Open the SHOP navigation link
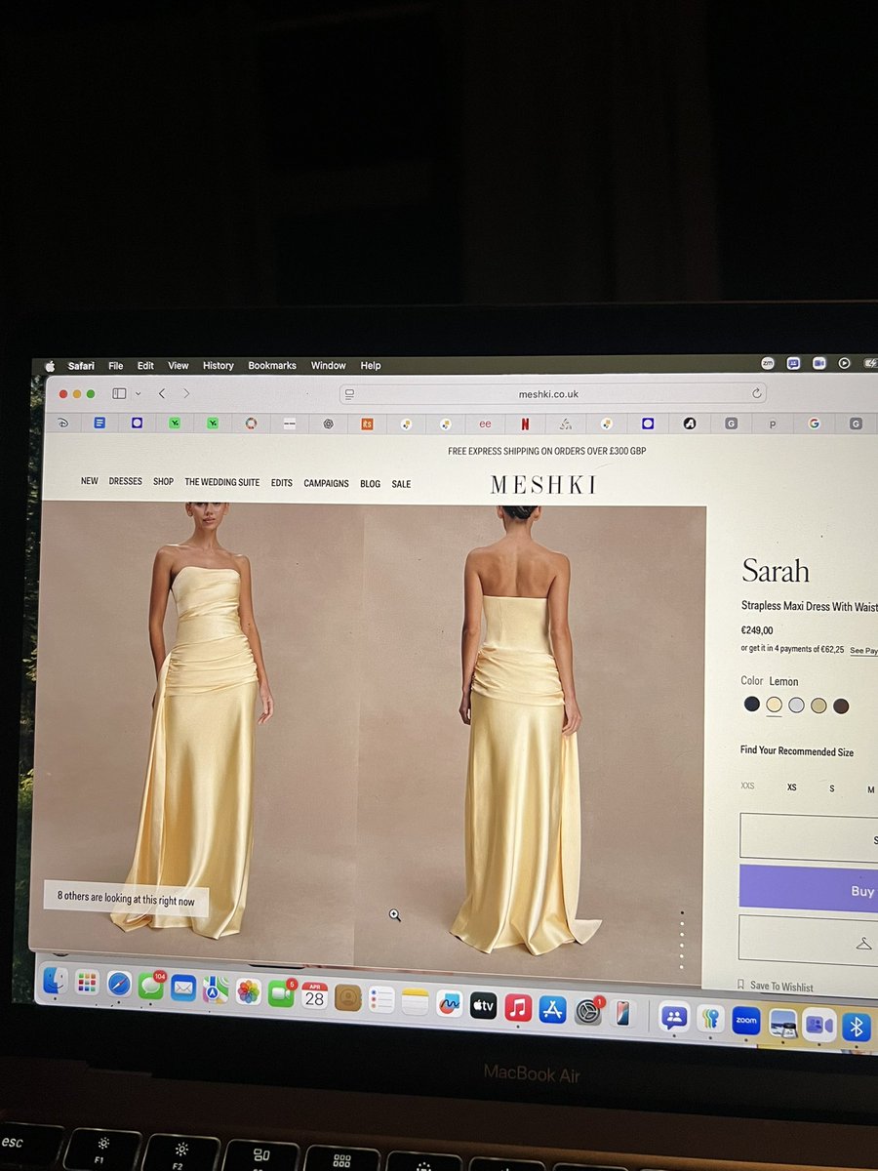 [163, 481]
